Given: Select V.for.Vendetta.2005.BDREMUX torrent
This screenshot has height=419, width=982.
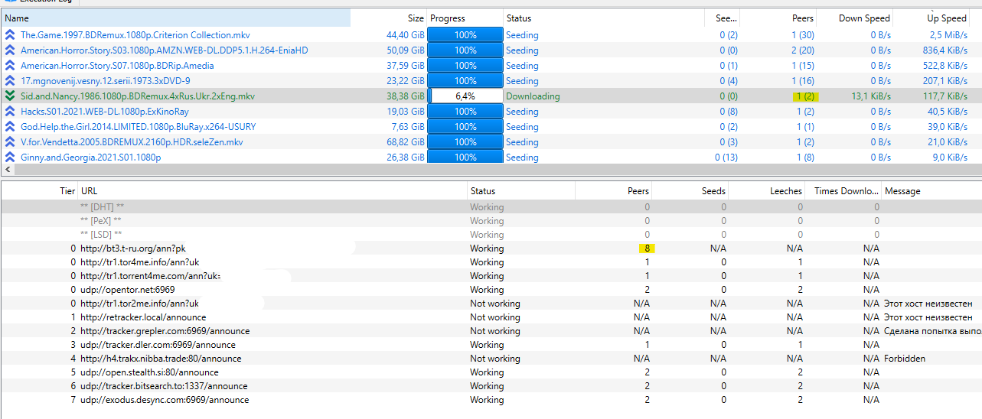Looking at the screenshot, I should coord(132,142).
